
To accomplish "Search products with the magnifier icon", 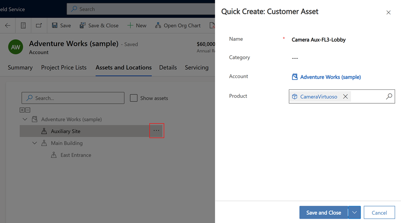I will click(389, 96).
